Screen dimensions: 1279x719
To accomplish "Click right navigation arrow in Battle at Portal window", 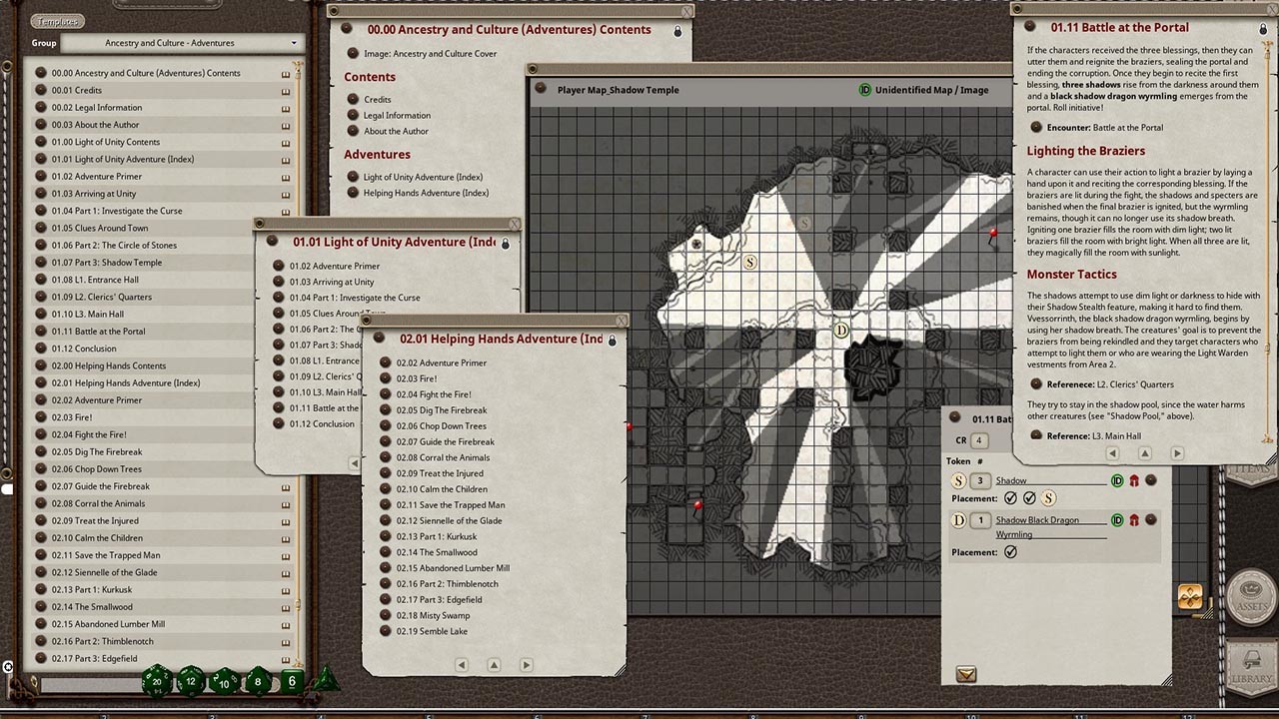I will pyautogui.click(x=1177, y=452).
